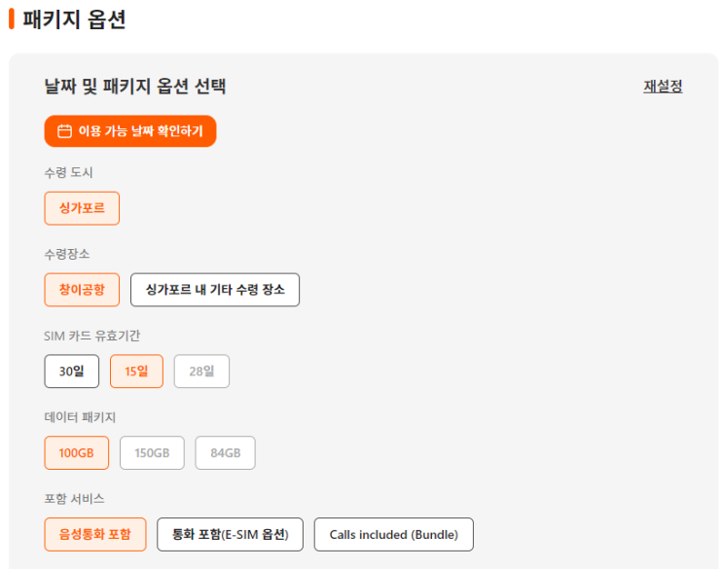Click the 데이터 패키지 label

80,417
